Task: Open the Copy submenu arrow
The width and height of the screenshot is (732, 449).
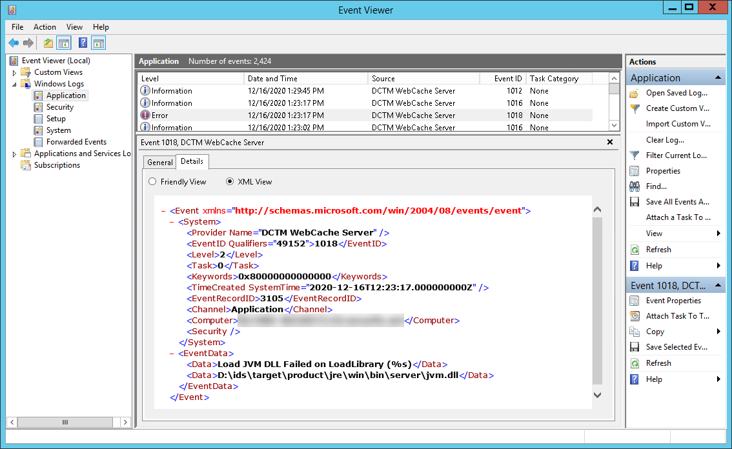Action: 718,332
